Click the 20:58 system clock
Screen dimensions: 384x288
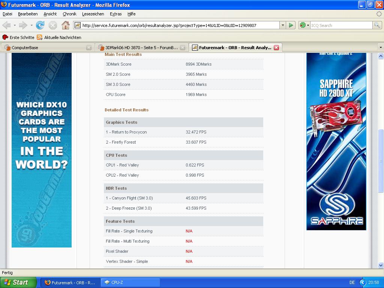pyautogui.click(x=374, y=283)
